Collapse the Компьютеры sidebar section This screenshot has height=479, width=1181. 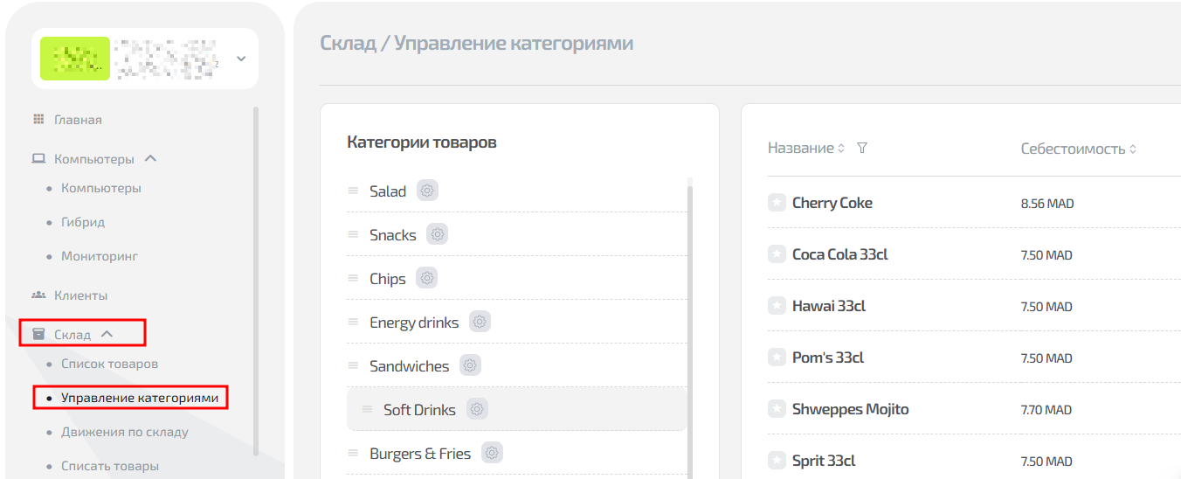pos(150,159)
